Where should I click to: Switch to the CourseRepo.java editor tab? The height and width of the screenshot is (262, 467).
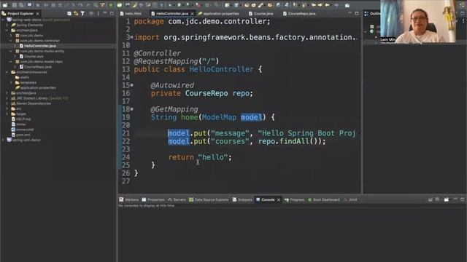coord(299,14)
